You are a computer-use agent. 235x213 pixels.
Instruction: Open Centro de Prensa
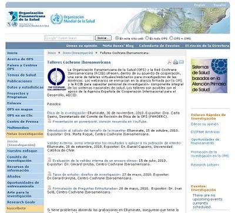[25, 121]
